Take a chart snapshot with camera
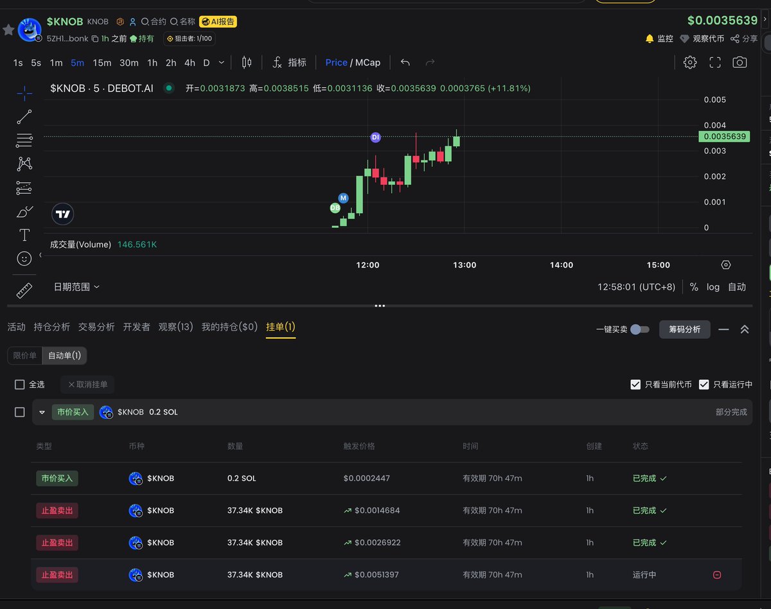This screenshot has height=609, width=771. tap(740, 62)
